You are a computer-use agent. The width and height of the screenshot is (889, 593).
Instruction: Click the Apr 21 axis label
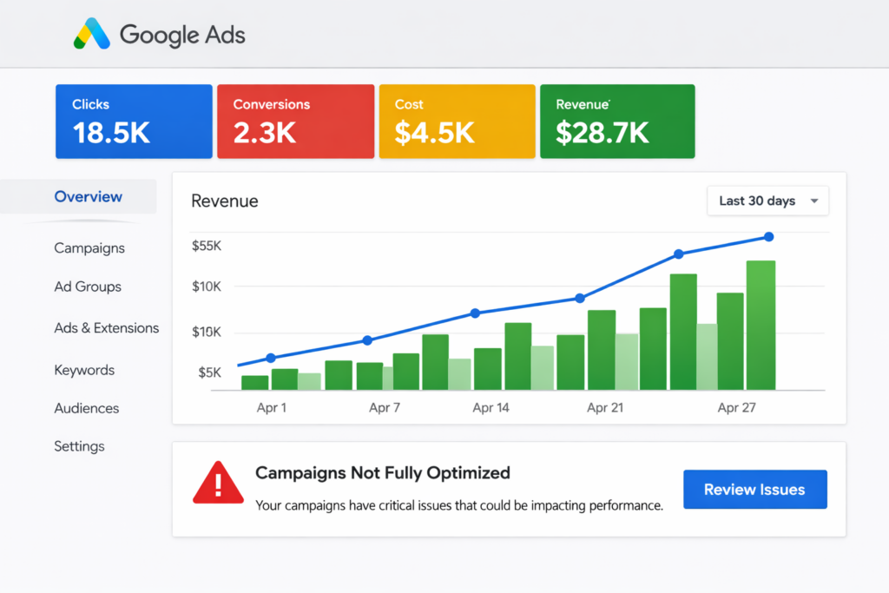[x=605, y=407]
